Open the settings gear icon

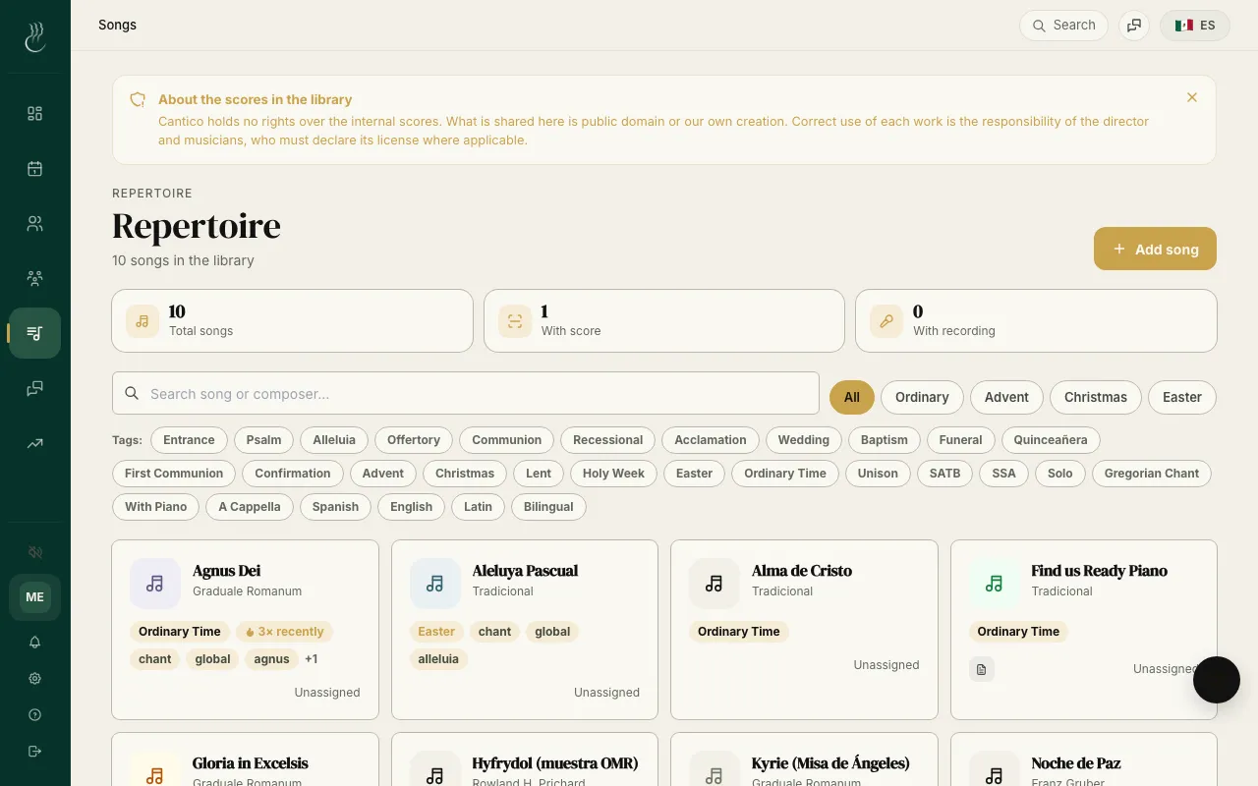tap(35, 678)
